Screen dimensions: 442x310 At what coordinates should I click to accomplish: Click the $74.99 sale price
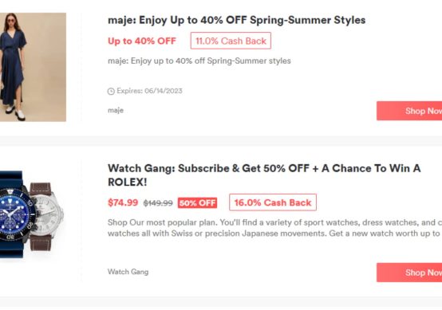123,202
